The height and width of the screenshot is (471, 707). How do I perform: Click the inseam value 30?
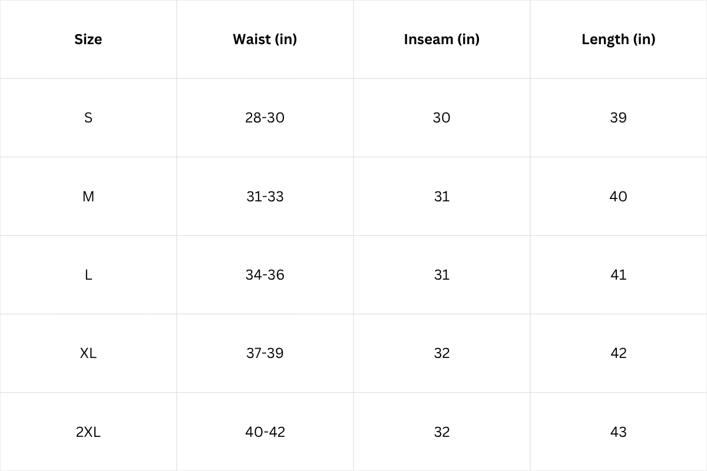click(x=442, y=118)
